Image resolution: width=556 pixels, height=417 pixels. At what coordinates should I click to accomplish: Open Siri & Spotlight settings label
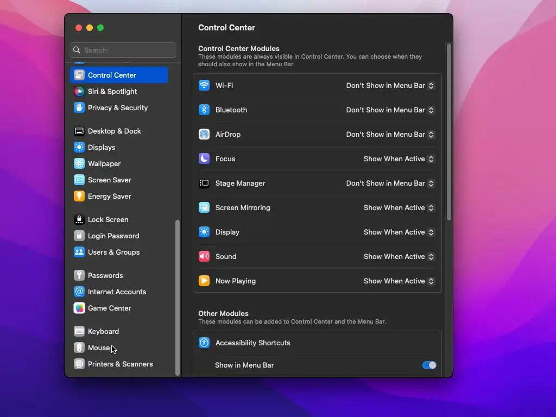click(x=112, y=91)
